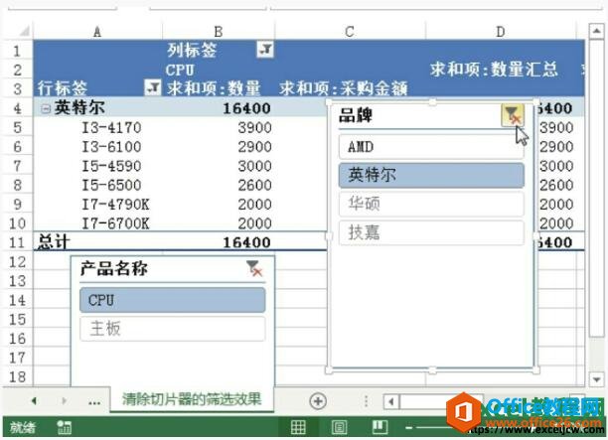
Task: Click cell I7-4790K
Action: click(x=115, y=205)
